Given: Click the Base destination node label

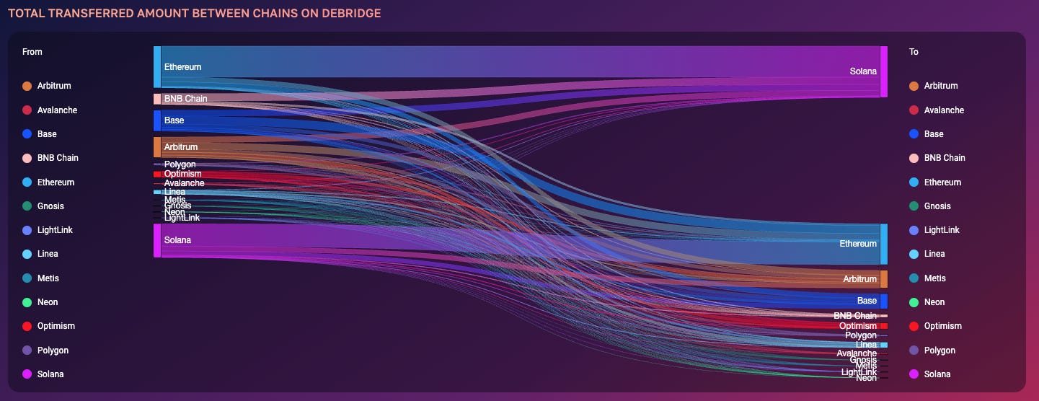Looking at the screenshot, I should 867,301.
